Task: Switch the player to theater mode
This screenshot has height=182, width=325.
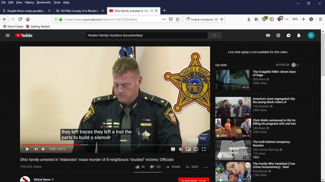Action: click(x=196, y=149)
